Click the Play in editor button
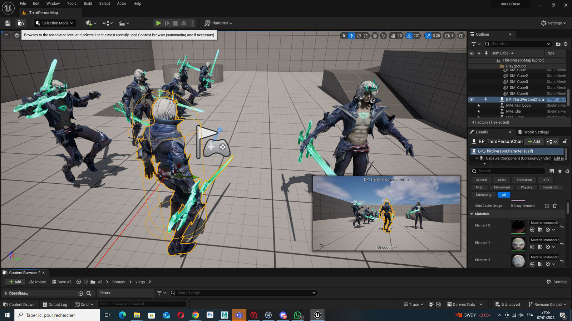This screenshot has width=572, height=321. point(158,23)
